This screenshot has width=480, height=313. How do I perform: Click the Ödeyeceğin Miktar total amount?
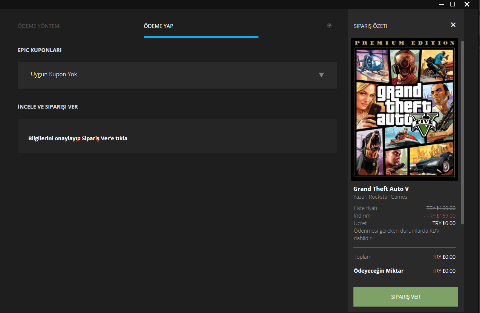[x=444, y=271]
